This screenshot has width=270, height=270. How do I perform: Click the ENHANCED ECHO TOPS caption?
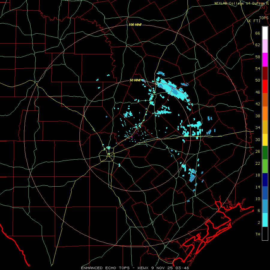click(x=105, y=268)
